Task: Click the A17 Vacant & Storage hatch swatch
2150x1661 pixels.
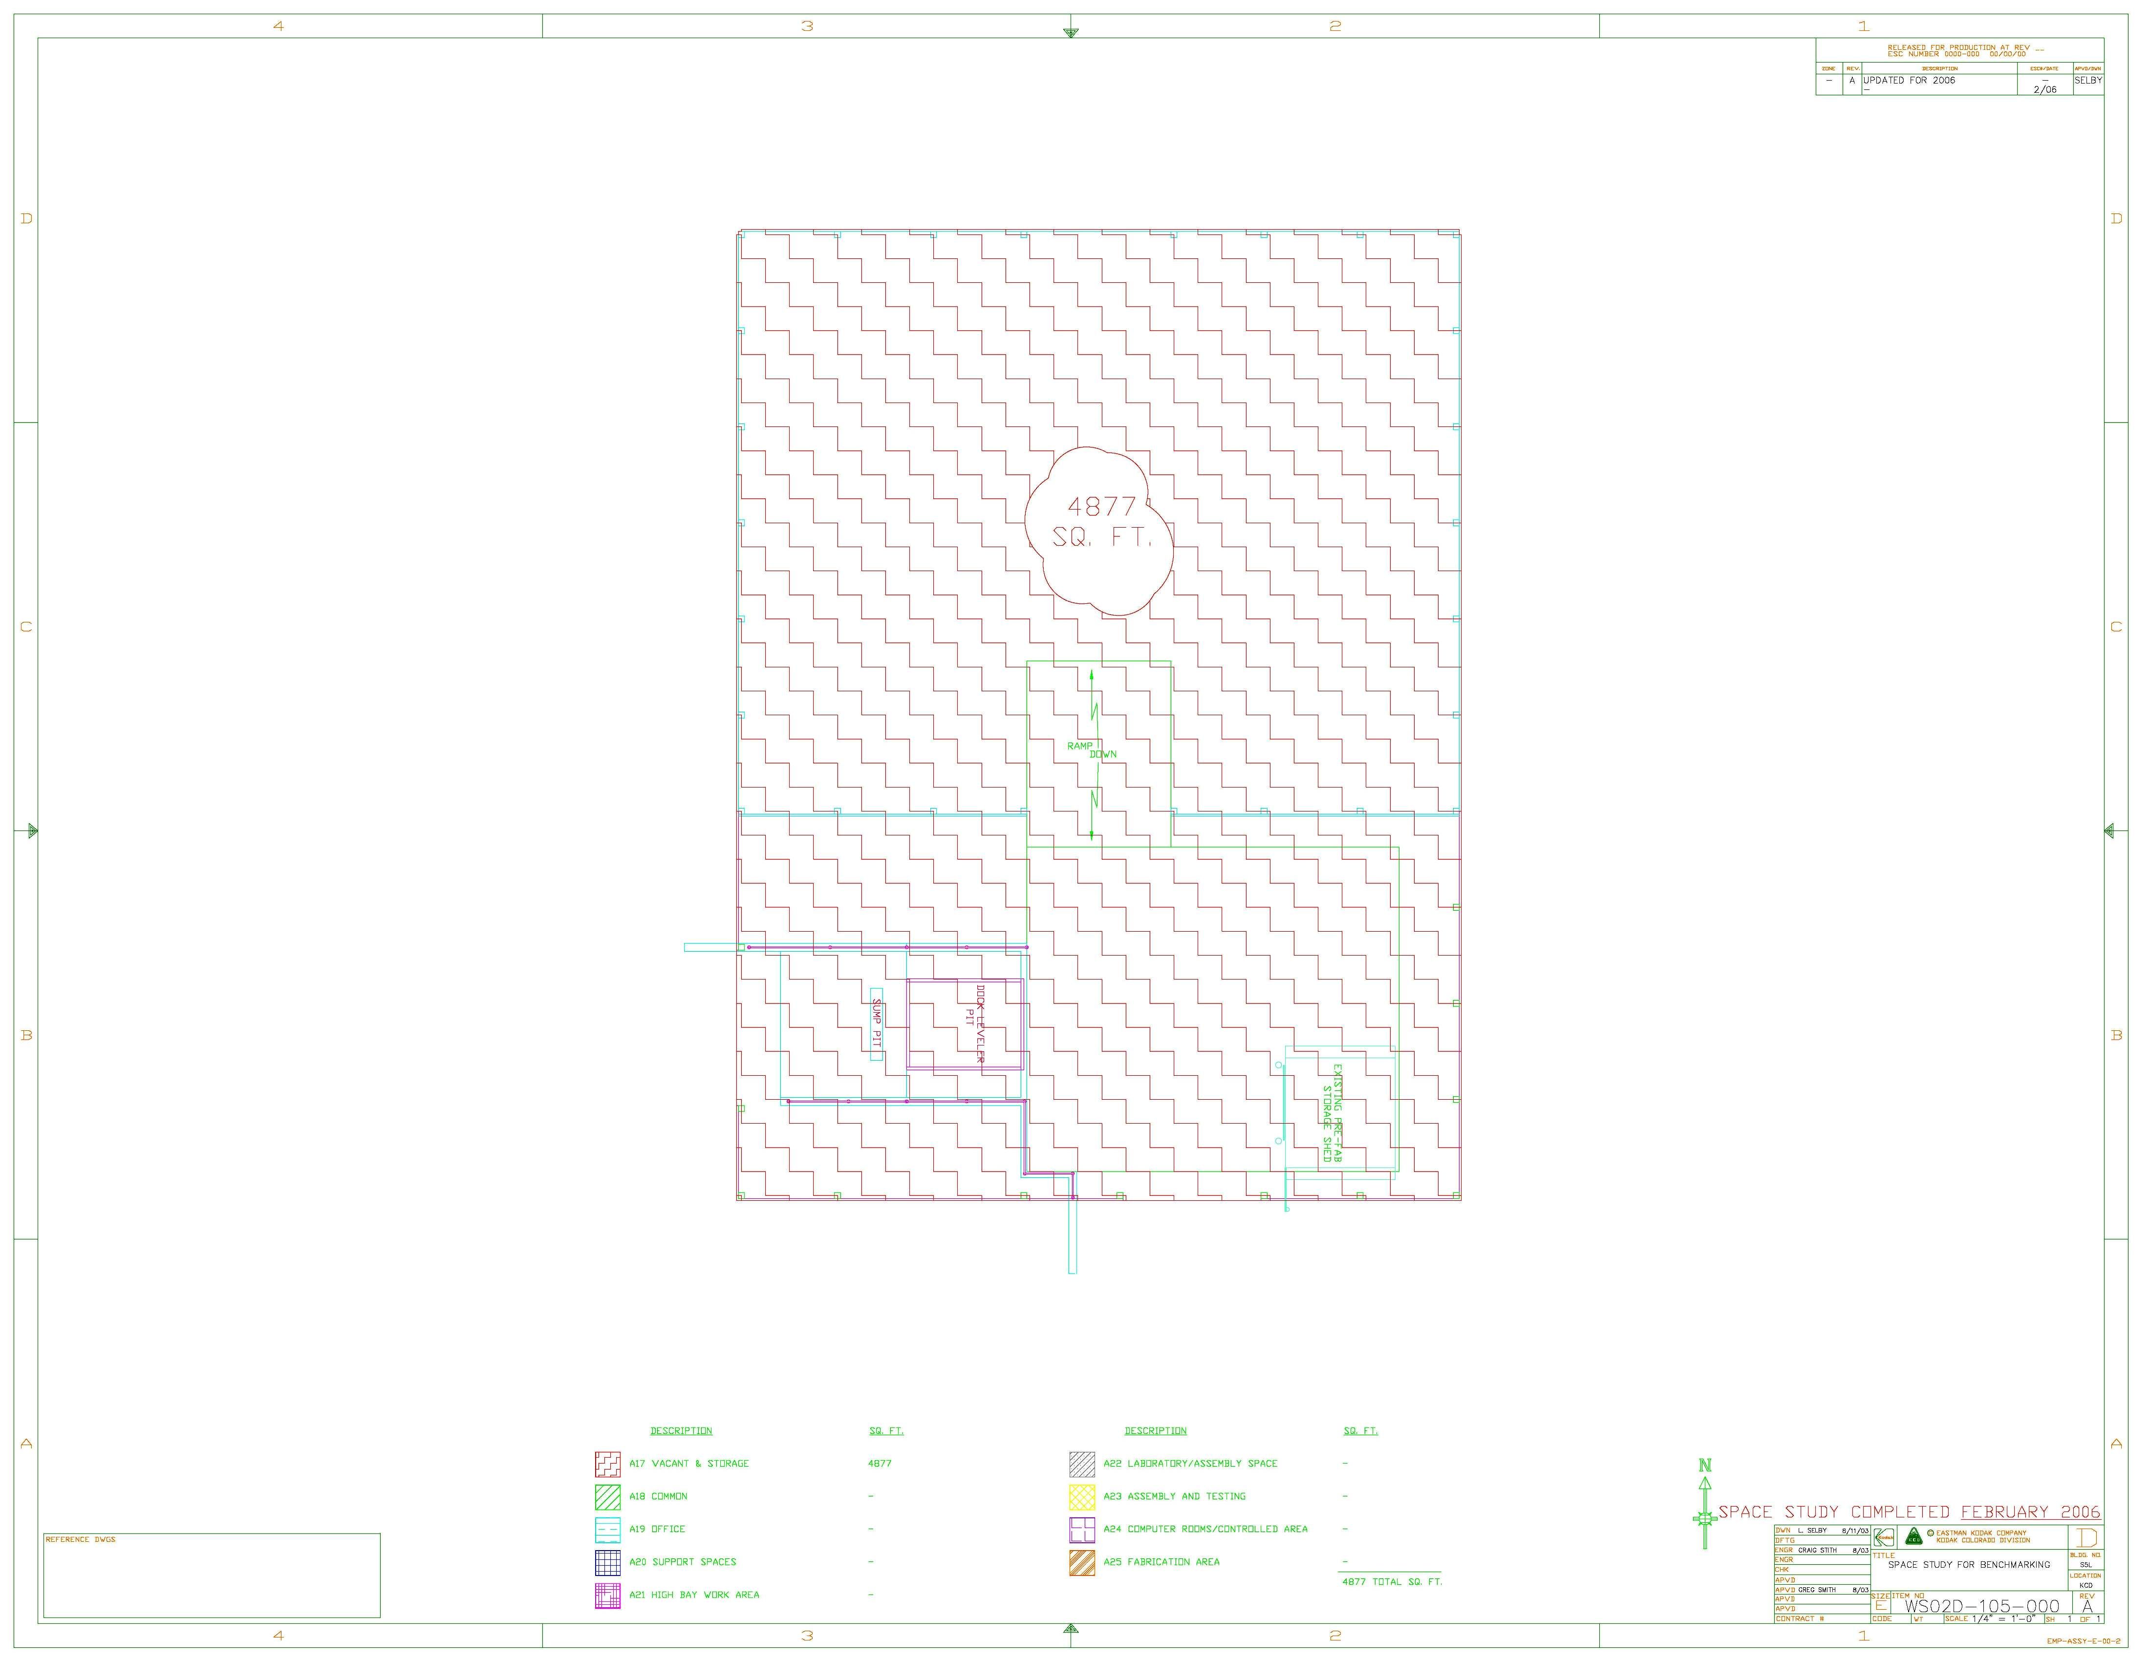Action: 607,1464
